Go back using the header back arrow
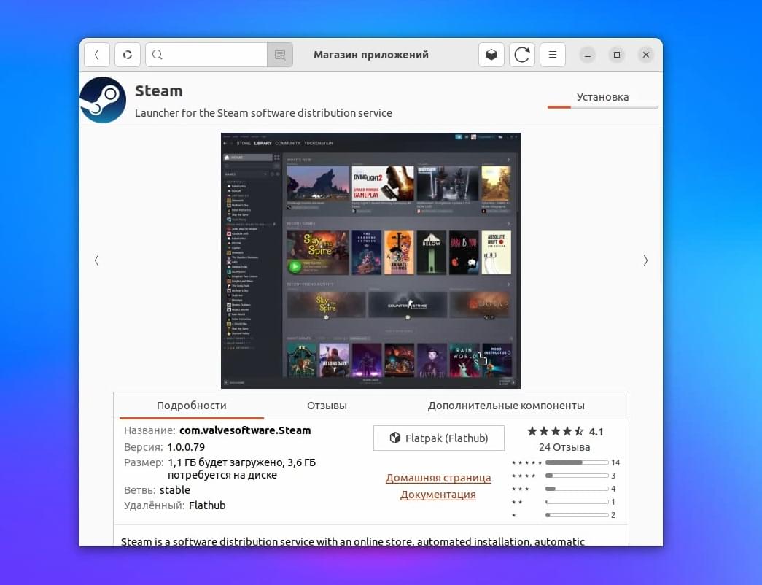The image size is (762, 585). (x=97, y=55)
